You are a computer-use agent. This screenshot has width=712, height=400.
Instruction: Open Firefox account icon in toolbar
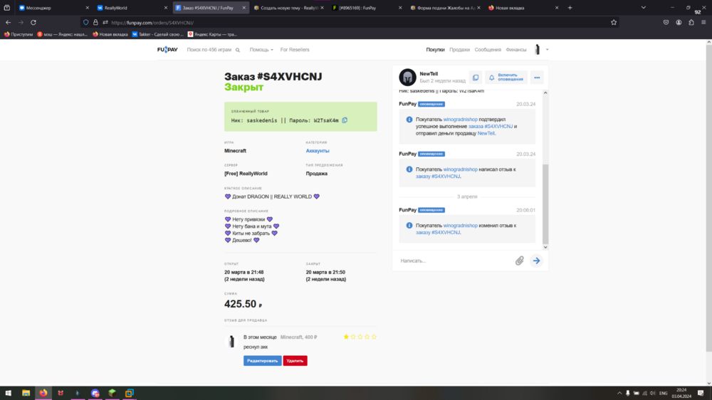[679, 22]
